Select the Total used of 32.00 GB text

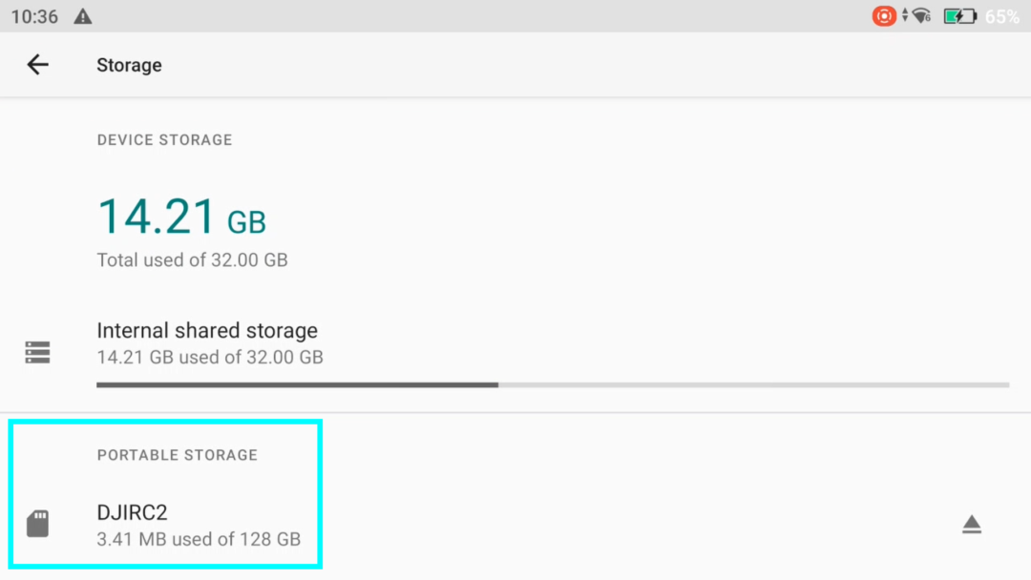(191, 259)
